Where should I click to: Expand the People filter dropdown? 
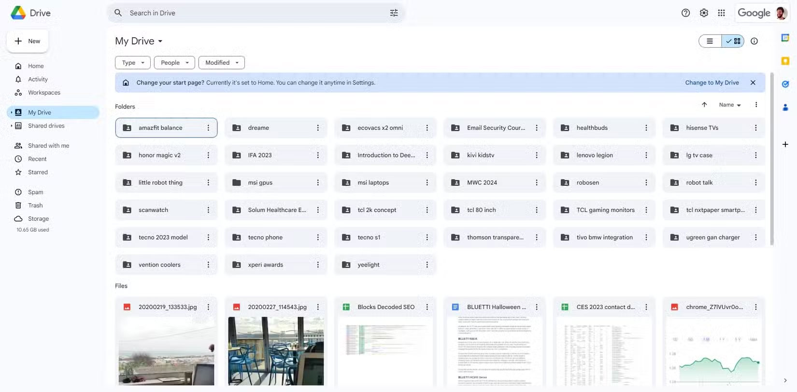point(174,63)
